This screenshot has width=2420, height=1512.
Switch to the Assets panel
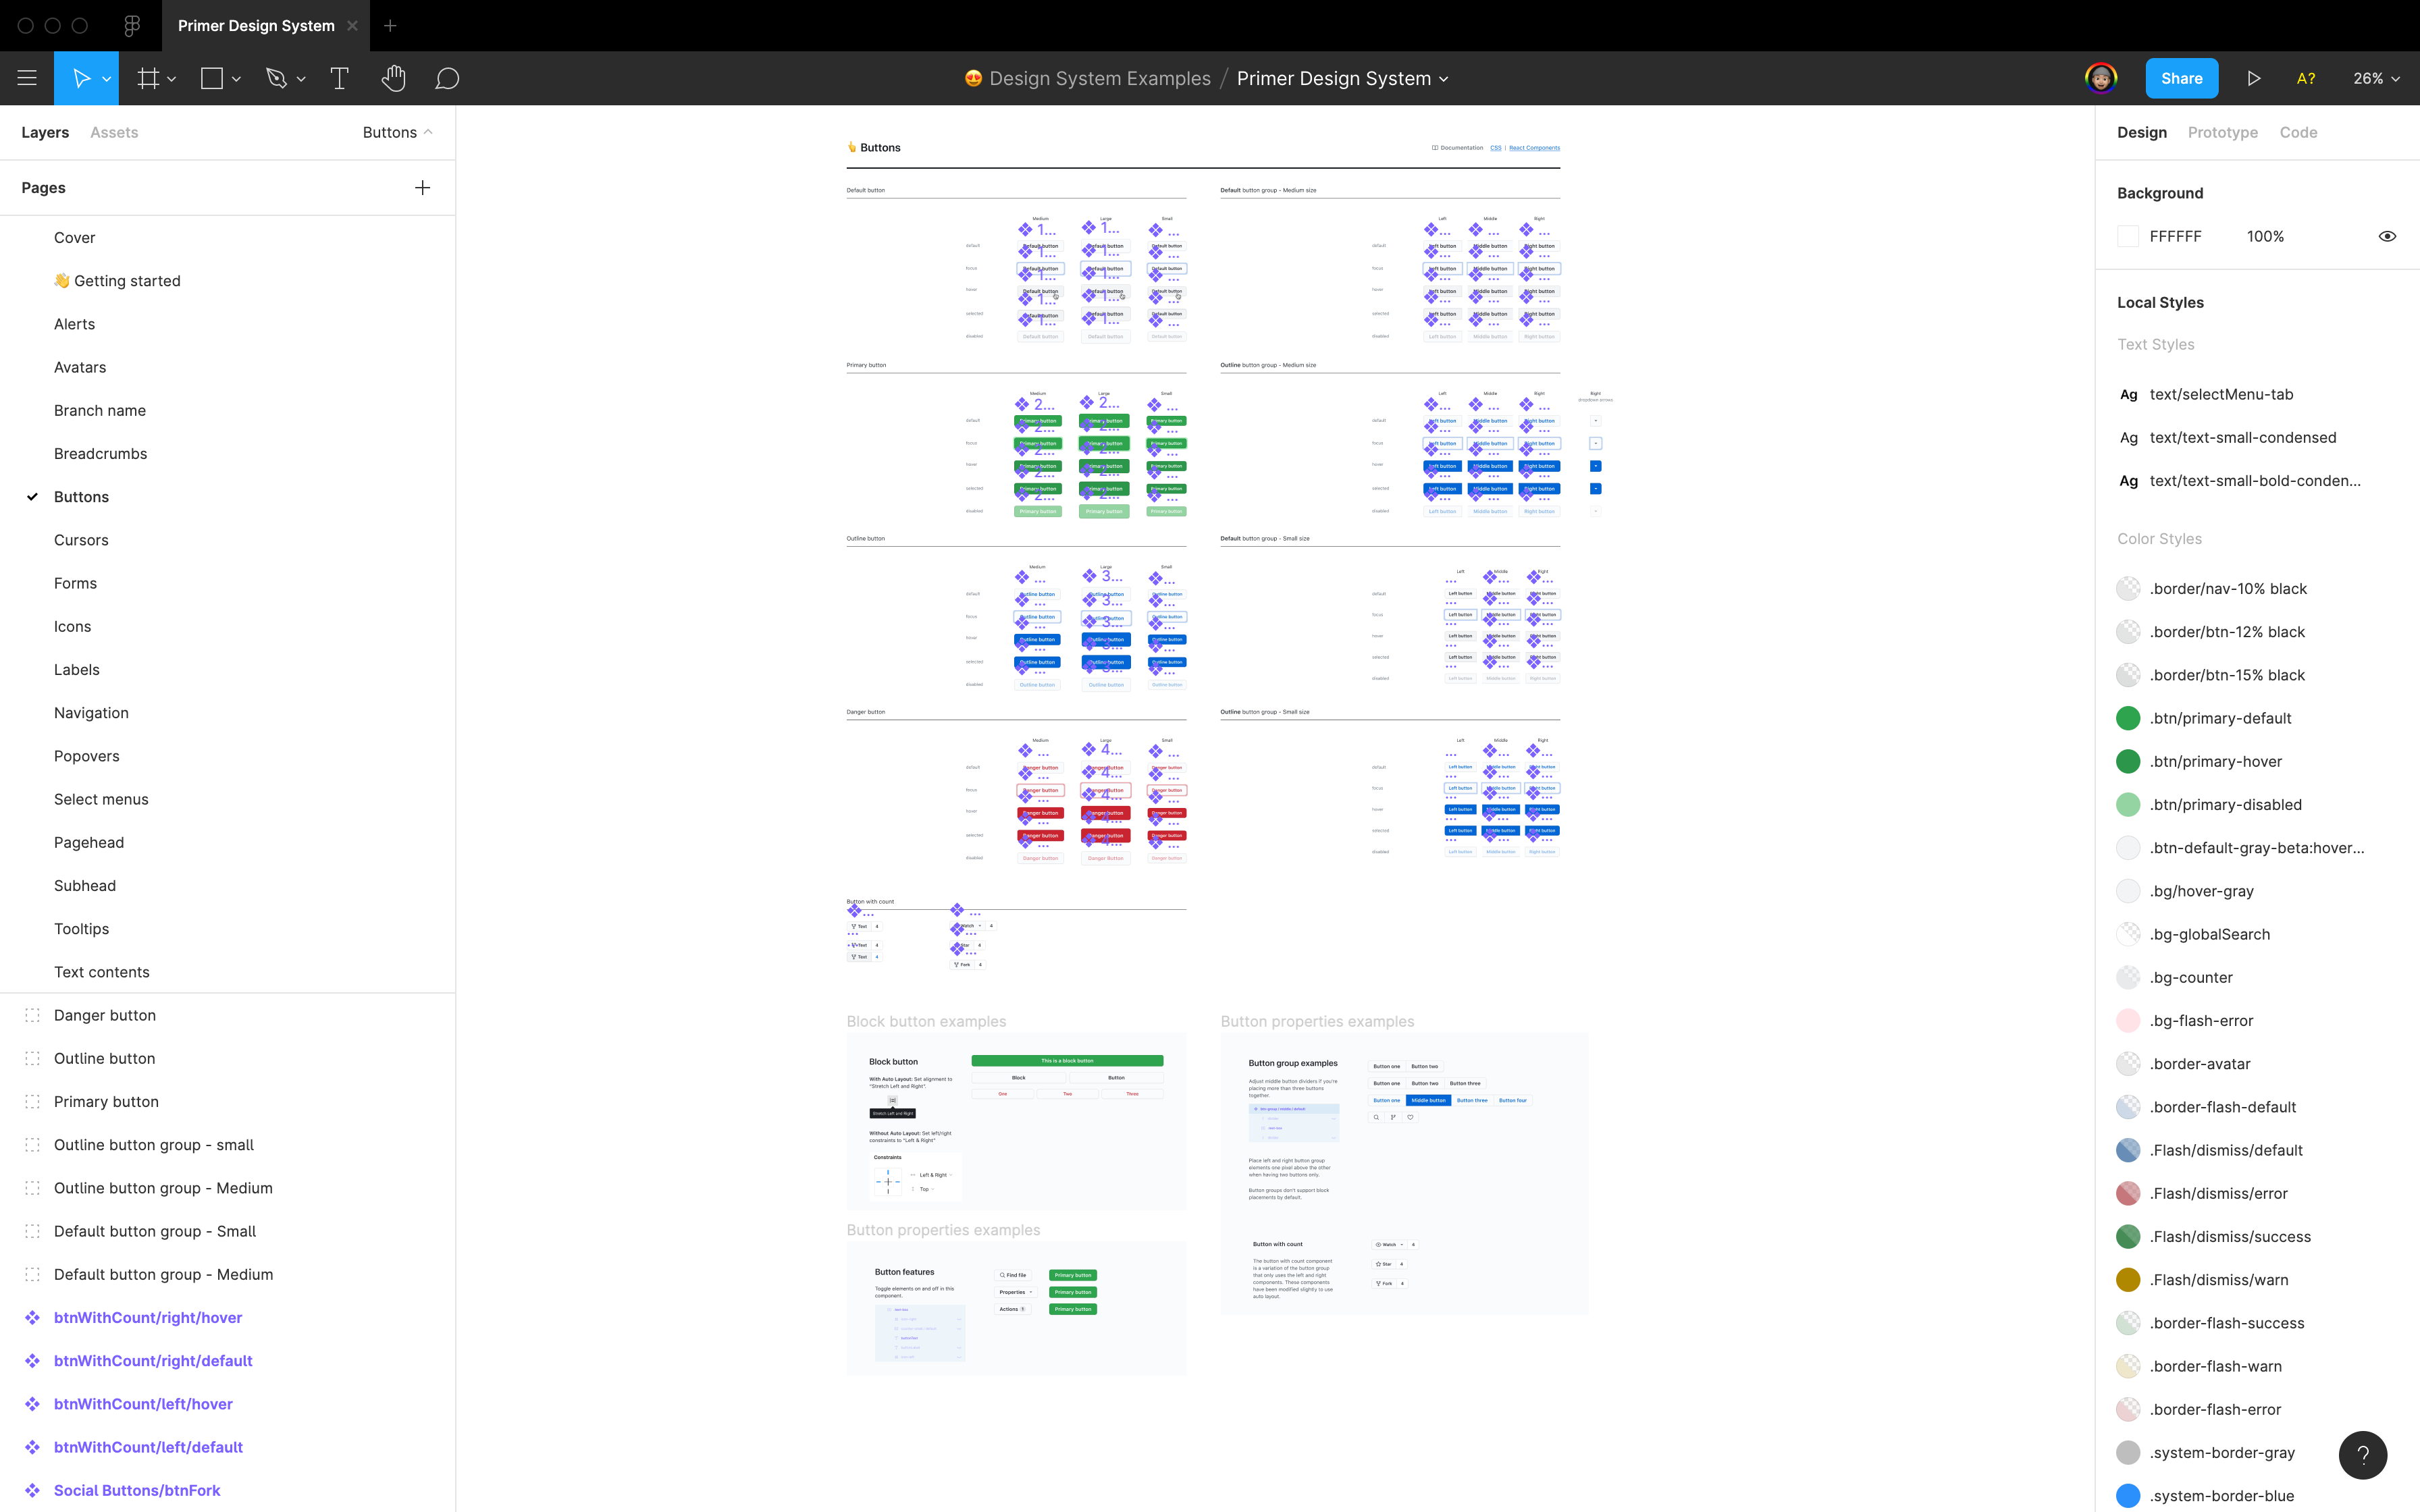pos(114,131)
